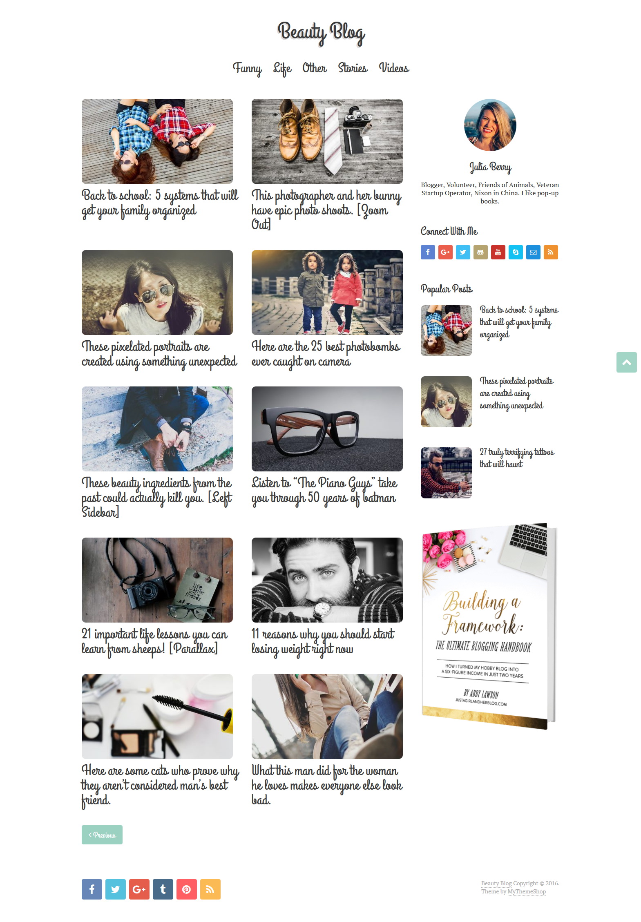Open the Building a Framework book banner

tap(489, 625)
